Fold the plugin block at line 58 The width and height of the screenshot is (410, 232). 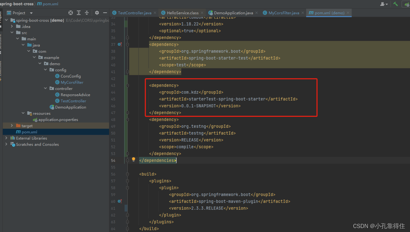tap(128, 188)
